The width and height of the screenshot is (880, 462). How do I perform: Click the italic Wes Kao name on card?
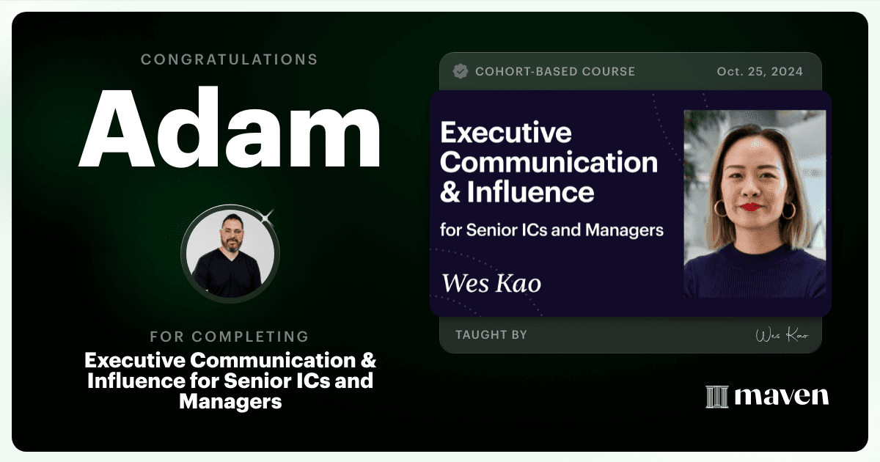[x=491, y=283]
